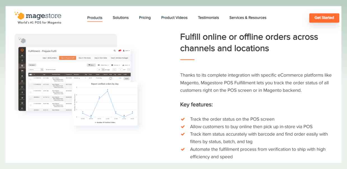Open the admin user dropdown
The height and width of the screenshot is (169, 347).
tap(126, 50)
